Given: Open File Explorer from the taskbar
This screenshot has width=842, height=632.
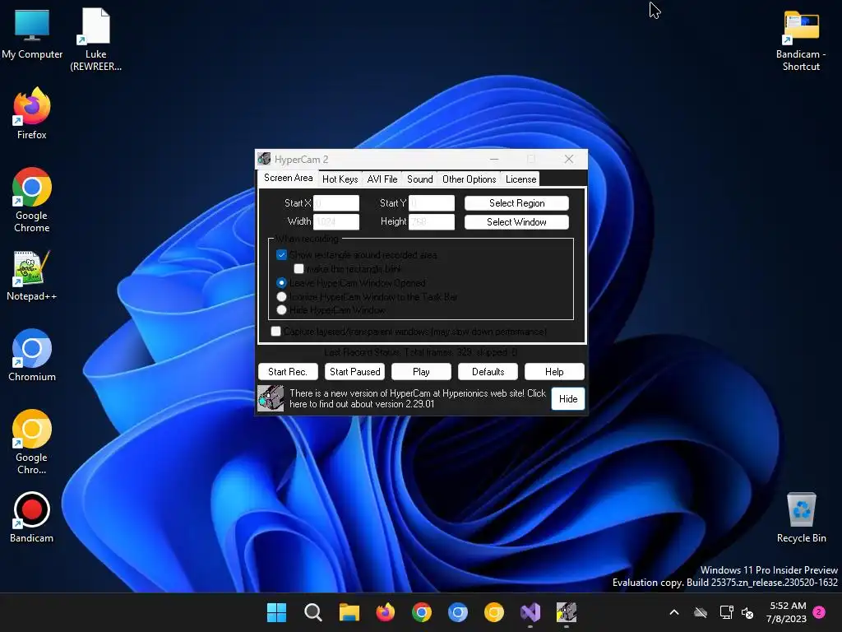Looking at the screenshot, I should click(349, 612).
